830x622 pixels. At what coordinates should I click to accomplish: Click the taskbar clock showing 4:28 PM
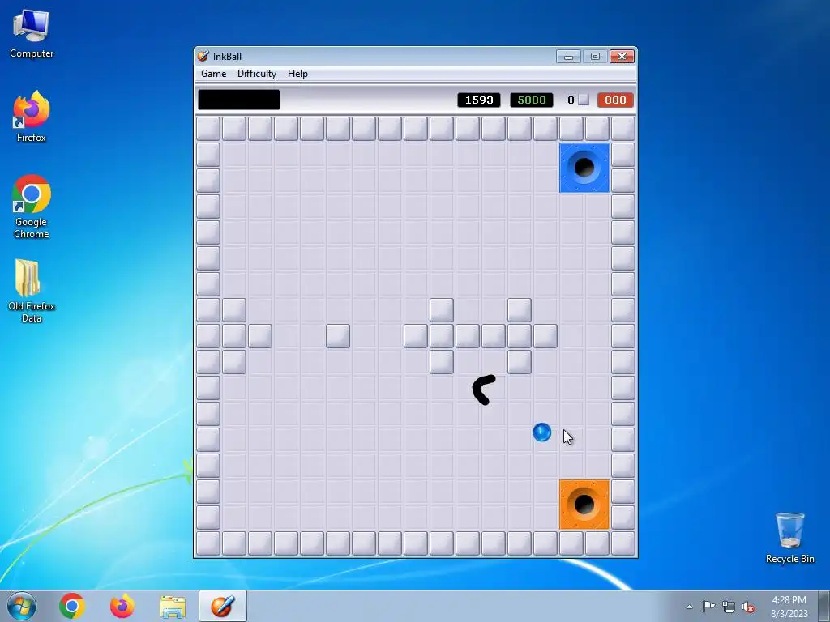tap(789, 606)
